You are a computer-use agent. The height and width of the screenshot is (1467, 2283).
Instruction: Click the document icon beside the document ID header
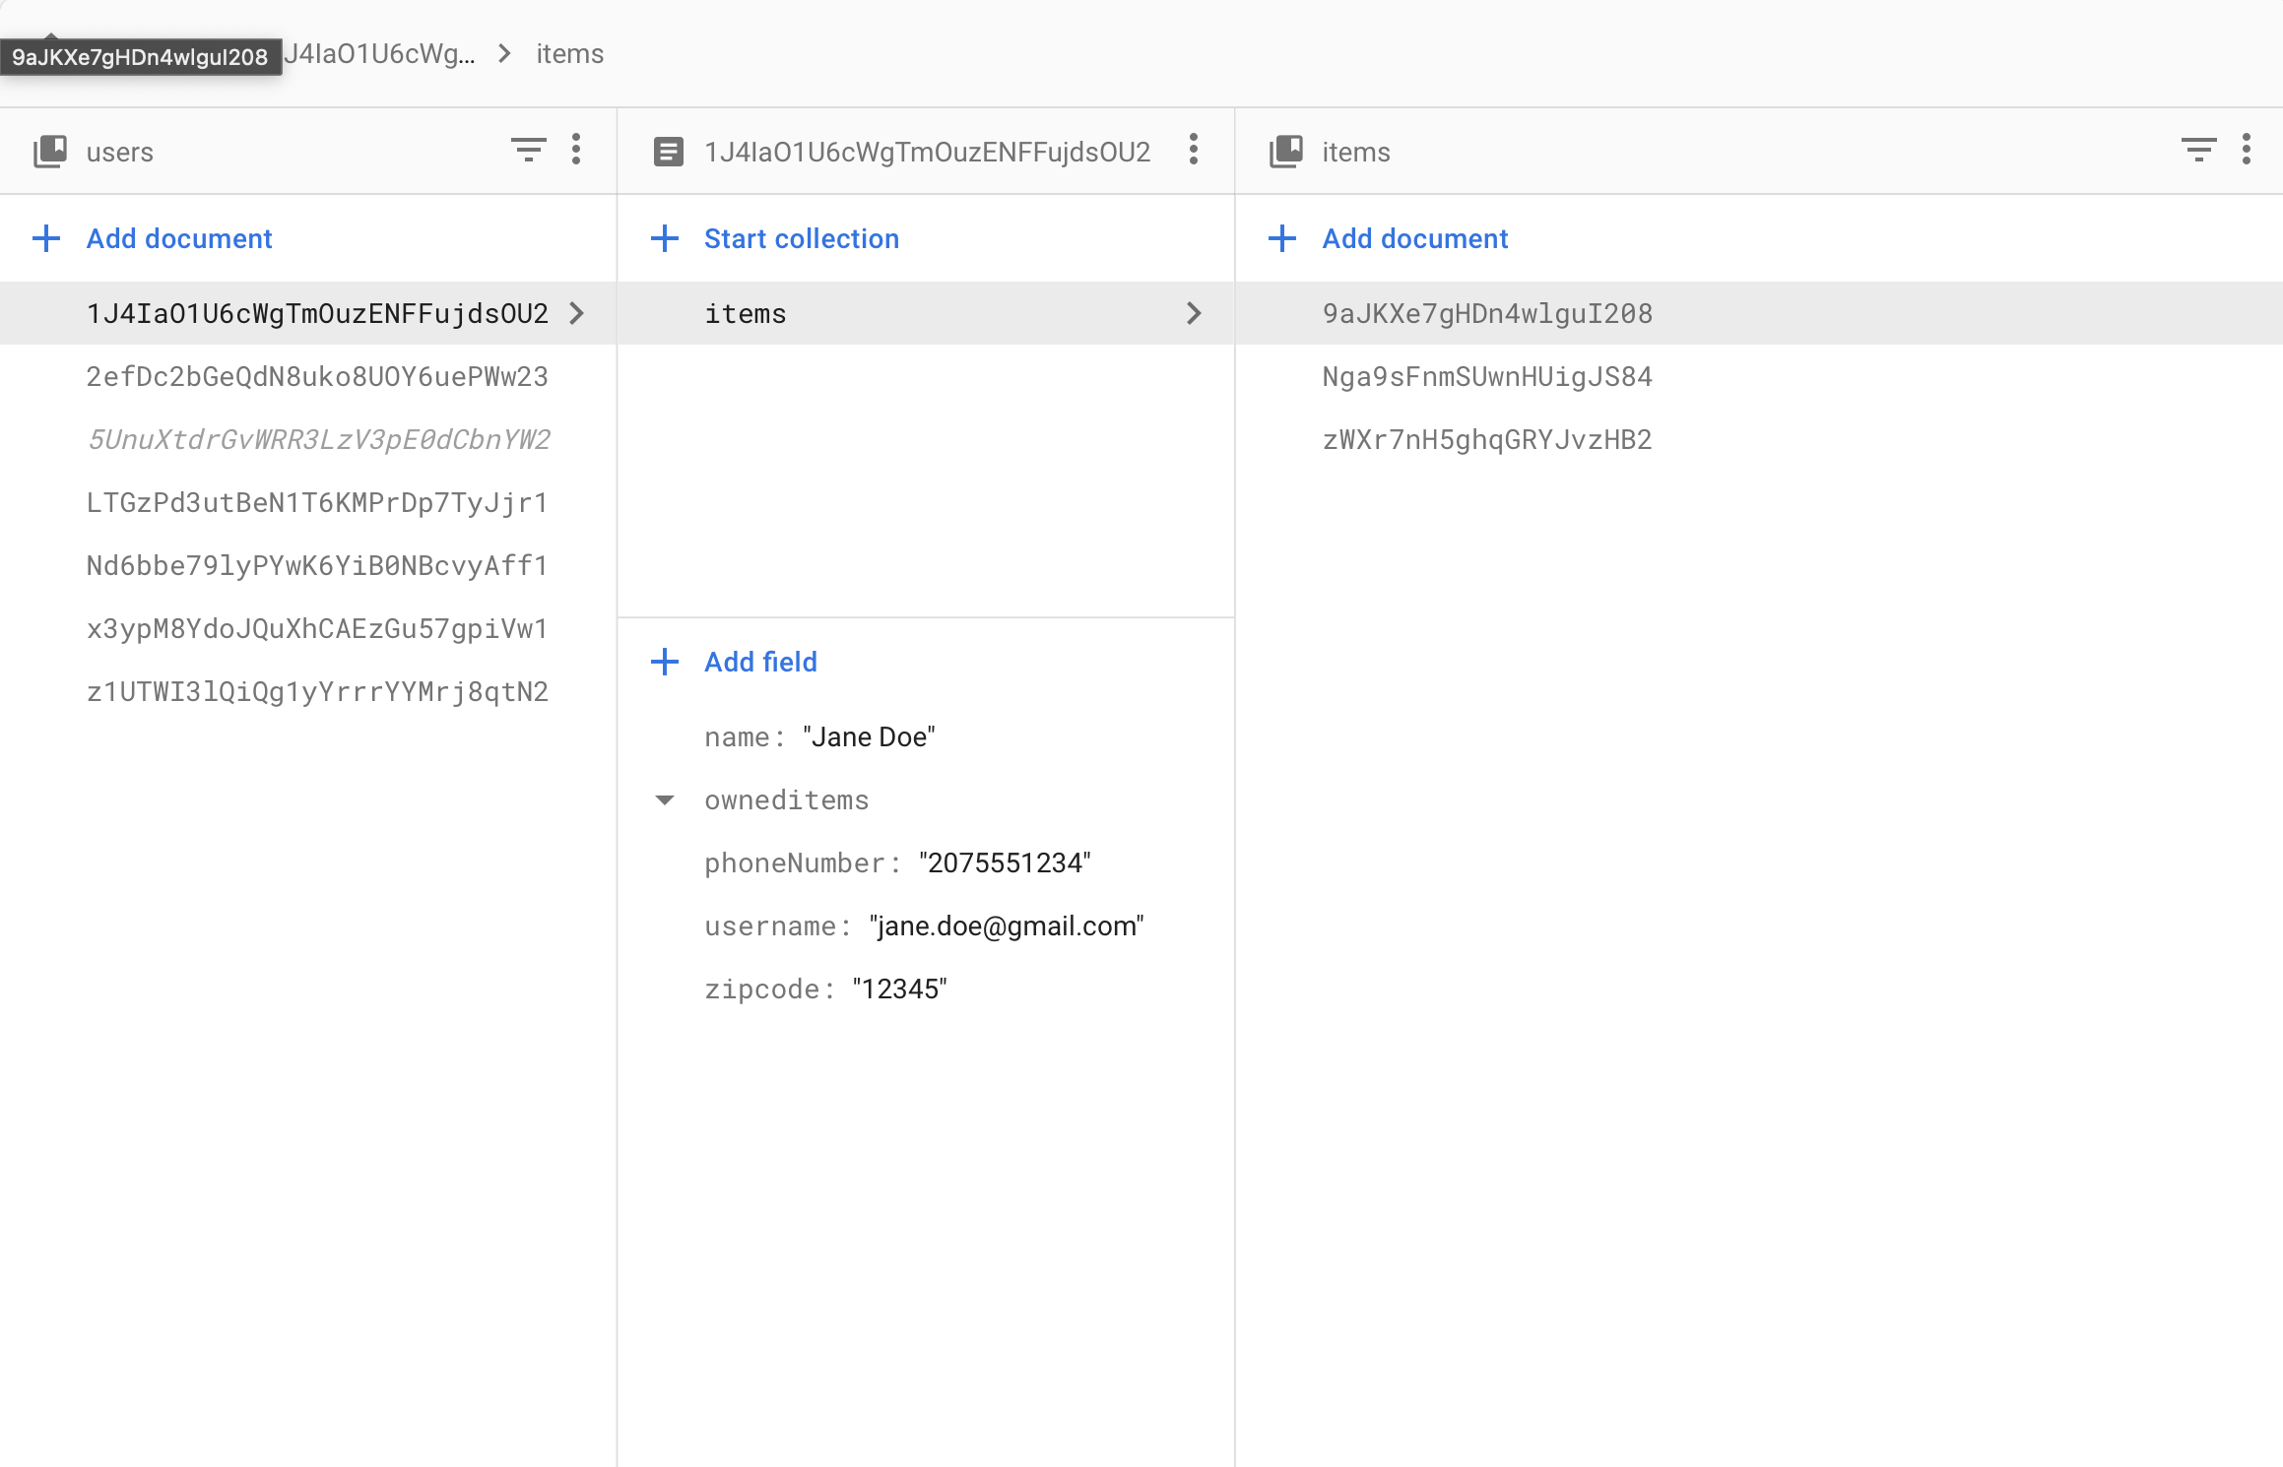pos(668,152)
